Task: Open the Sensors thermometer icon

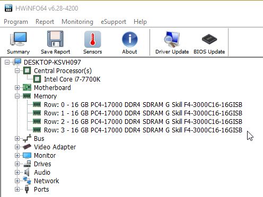Action: point(92,39)
